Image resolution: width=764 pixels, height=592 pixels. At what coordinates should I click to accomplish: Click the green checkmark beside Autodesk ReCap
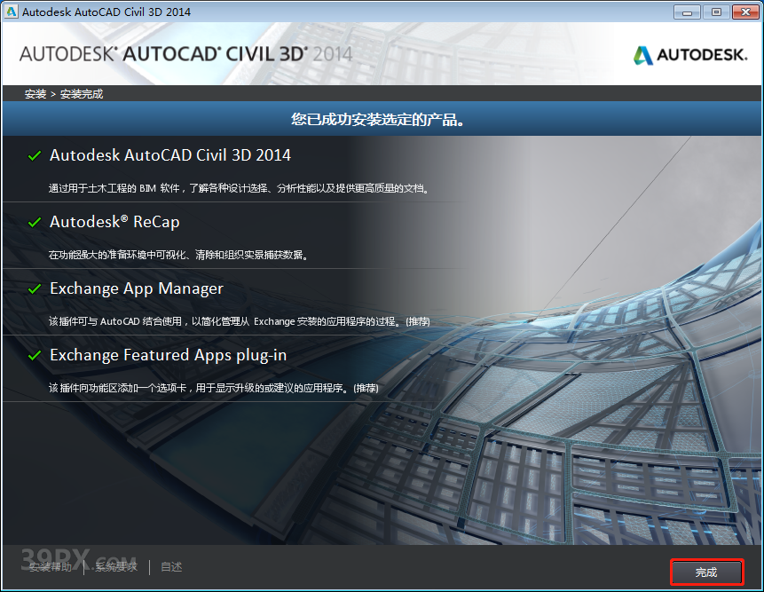[35, 221]
